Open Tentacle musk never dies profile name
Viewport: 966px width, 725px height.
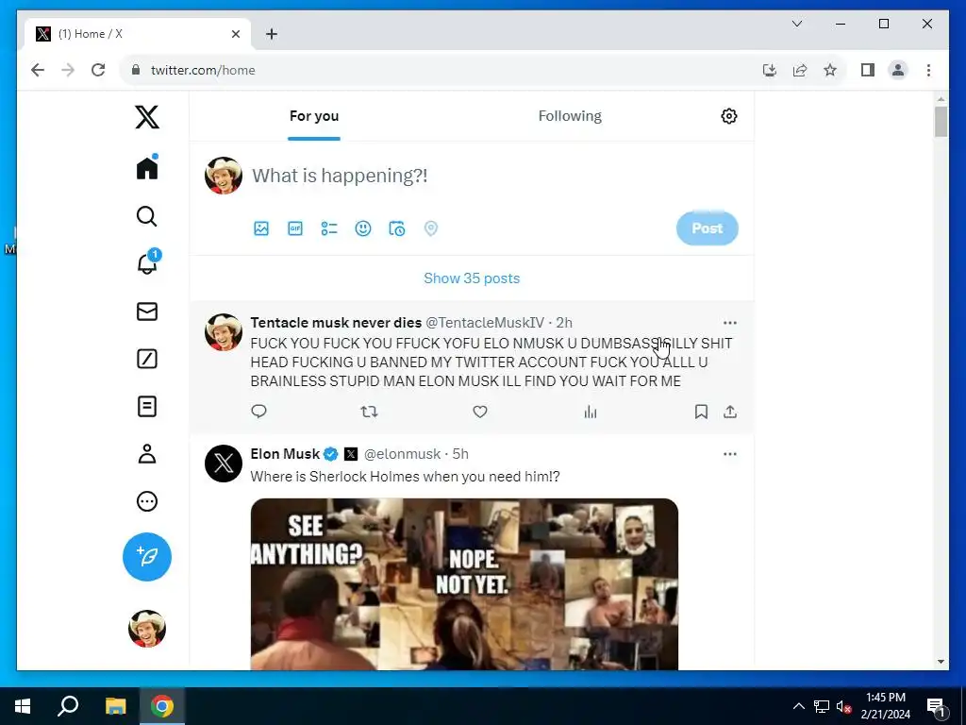[x=336, y=323]
